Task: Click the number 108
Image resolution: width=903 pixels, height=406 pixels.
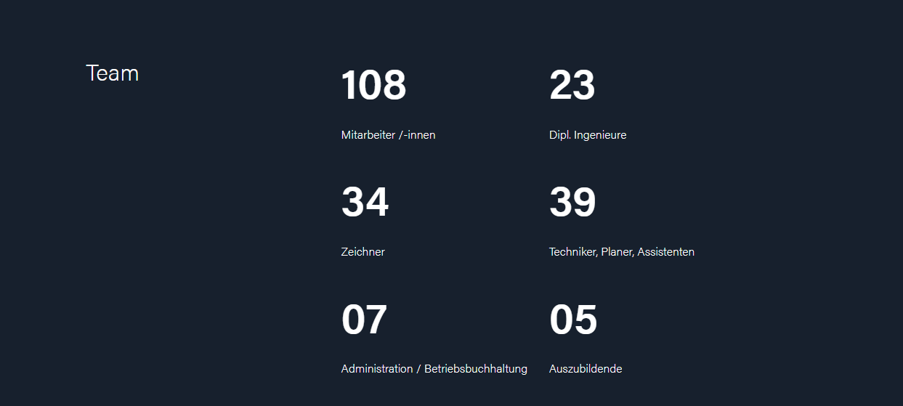Action: 373,85
